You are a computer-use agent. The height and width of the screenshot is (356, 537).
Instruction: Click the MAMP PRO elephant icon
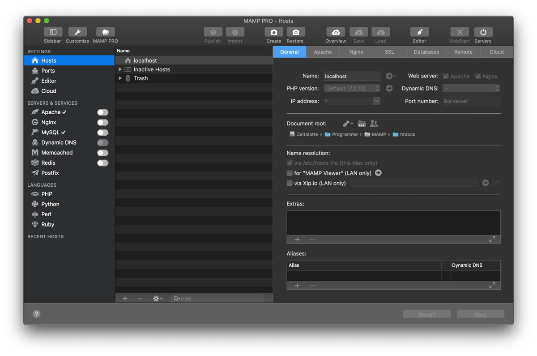106,32
